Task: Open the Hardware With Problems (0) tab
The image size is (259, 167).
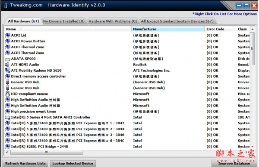Action: pos(113,21)
